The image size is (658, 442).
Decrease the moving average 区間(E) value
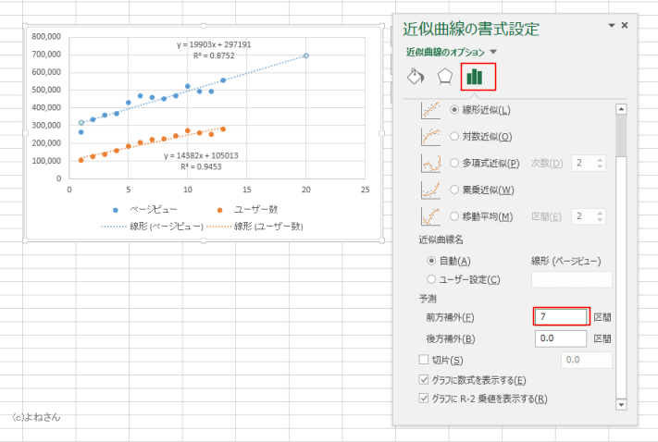pyautogui.click(x=600, y=220)
